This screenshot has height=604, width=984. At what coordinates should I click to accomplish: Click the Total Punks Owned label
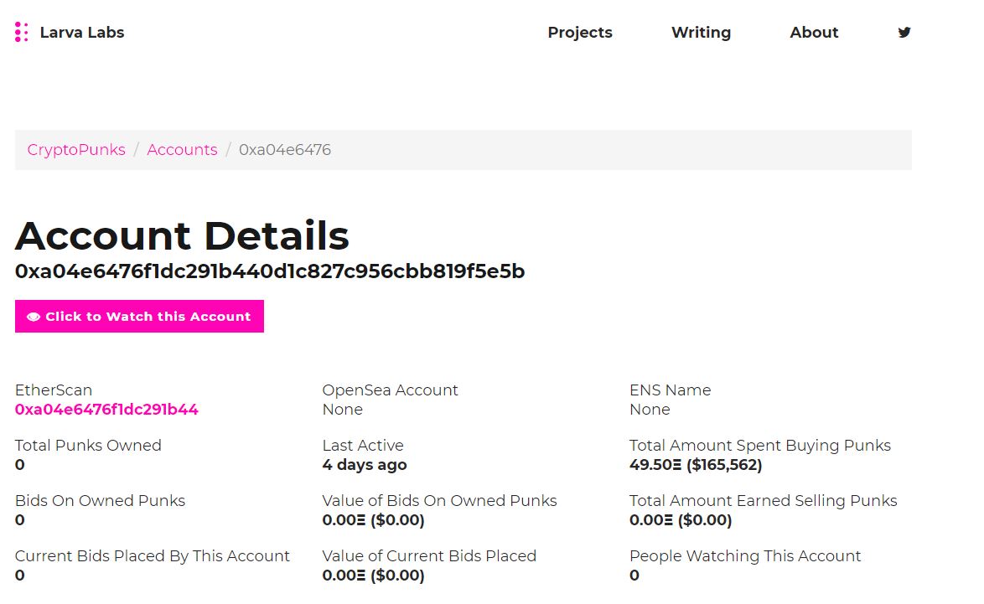pyautogui.click(x=88, y=446)
